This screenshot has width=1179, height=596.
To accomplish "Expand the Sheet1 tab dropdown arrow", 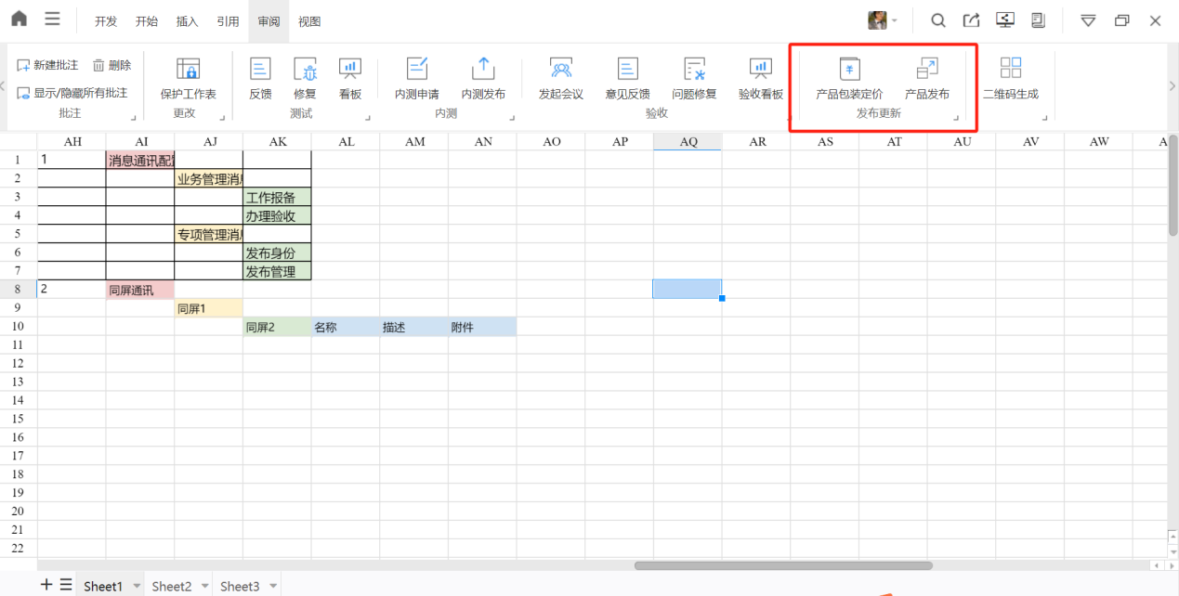I will click(x=137, y=586).
